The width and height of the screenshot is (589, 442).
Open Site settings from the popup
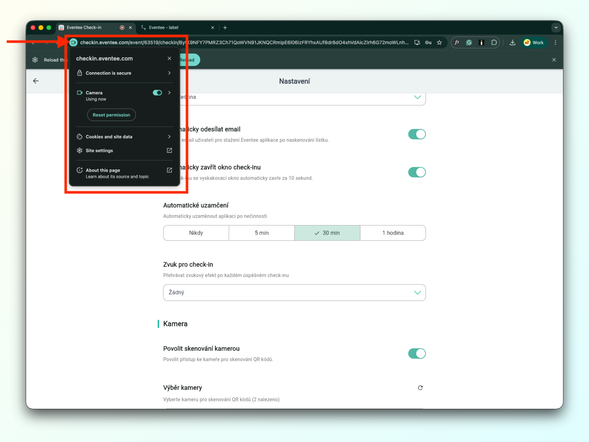[124, 150]
